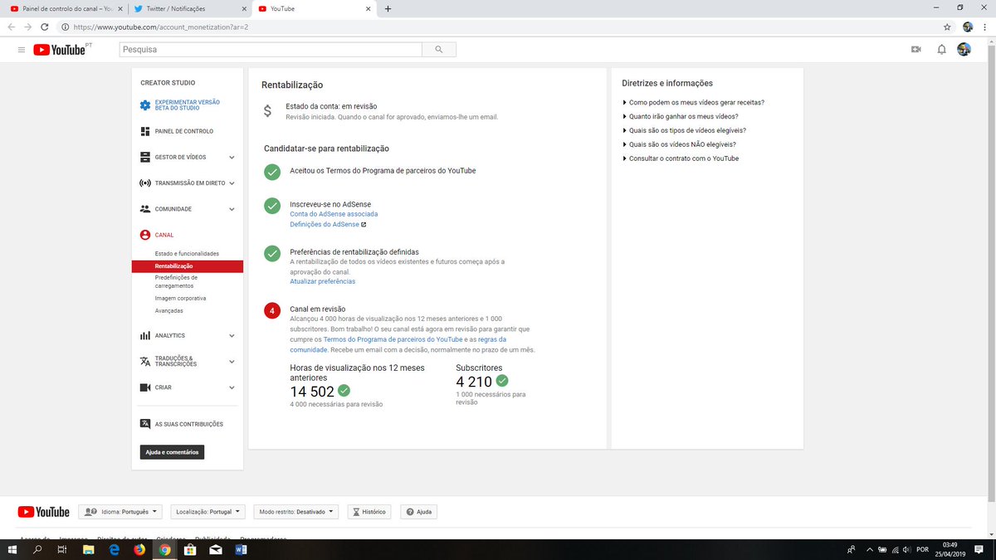
Task: Select the Rentabilização sidebar item
Action: pyautogui.click(x=187, y=265)
